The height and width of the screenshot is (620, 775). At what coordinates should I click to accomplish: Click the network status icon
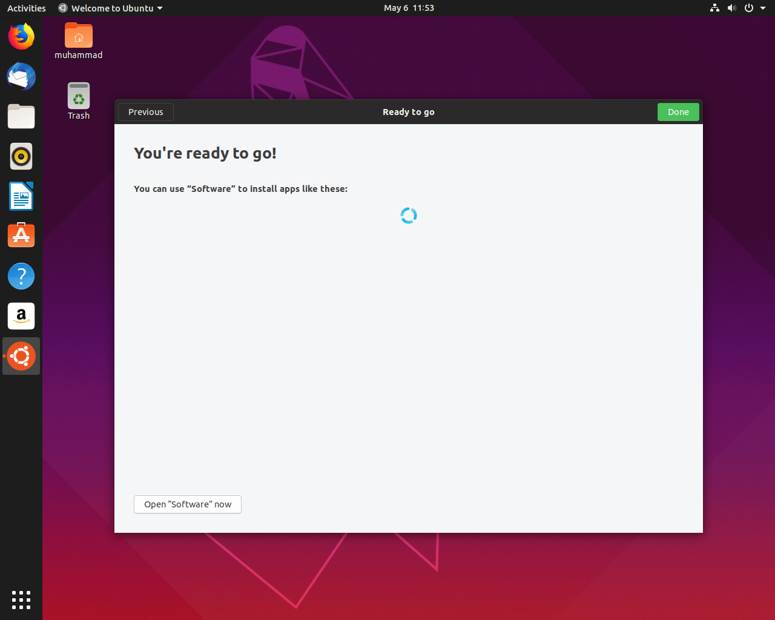pyautogui.click(x=714, y=8)
